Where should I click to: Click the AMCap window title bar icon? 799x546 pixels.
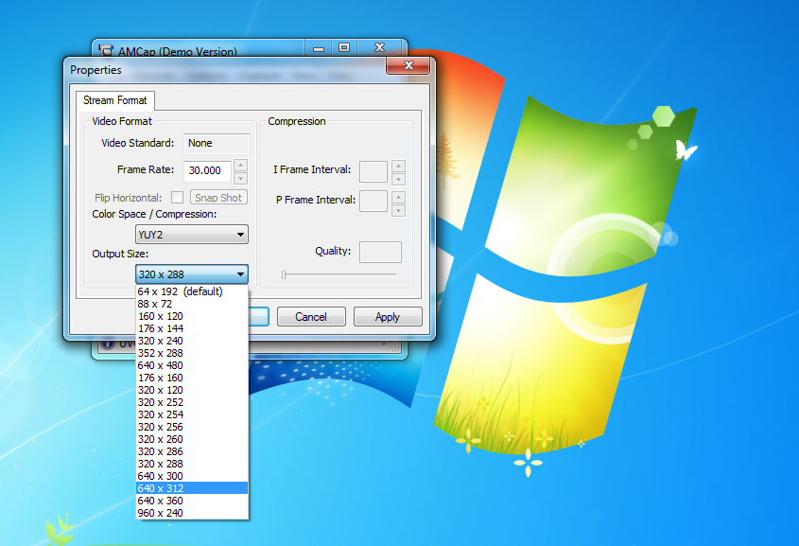click(106, 50)
